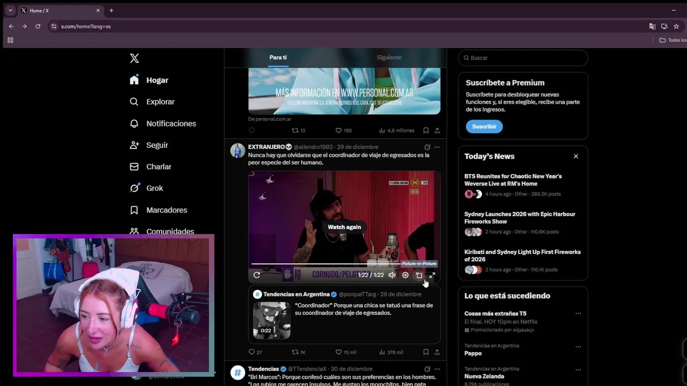Click the X logo in sidebar
The width and height of the screenshot is (687, 386).
pyautogui.click(x=134, y=58)
